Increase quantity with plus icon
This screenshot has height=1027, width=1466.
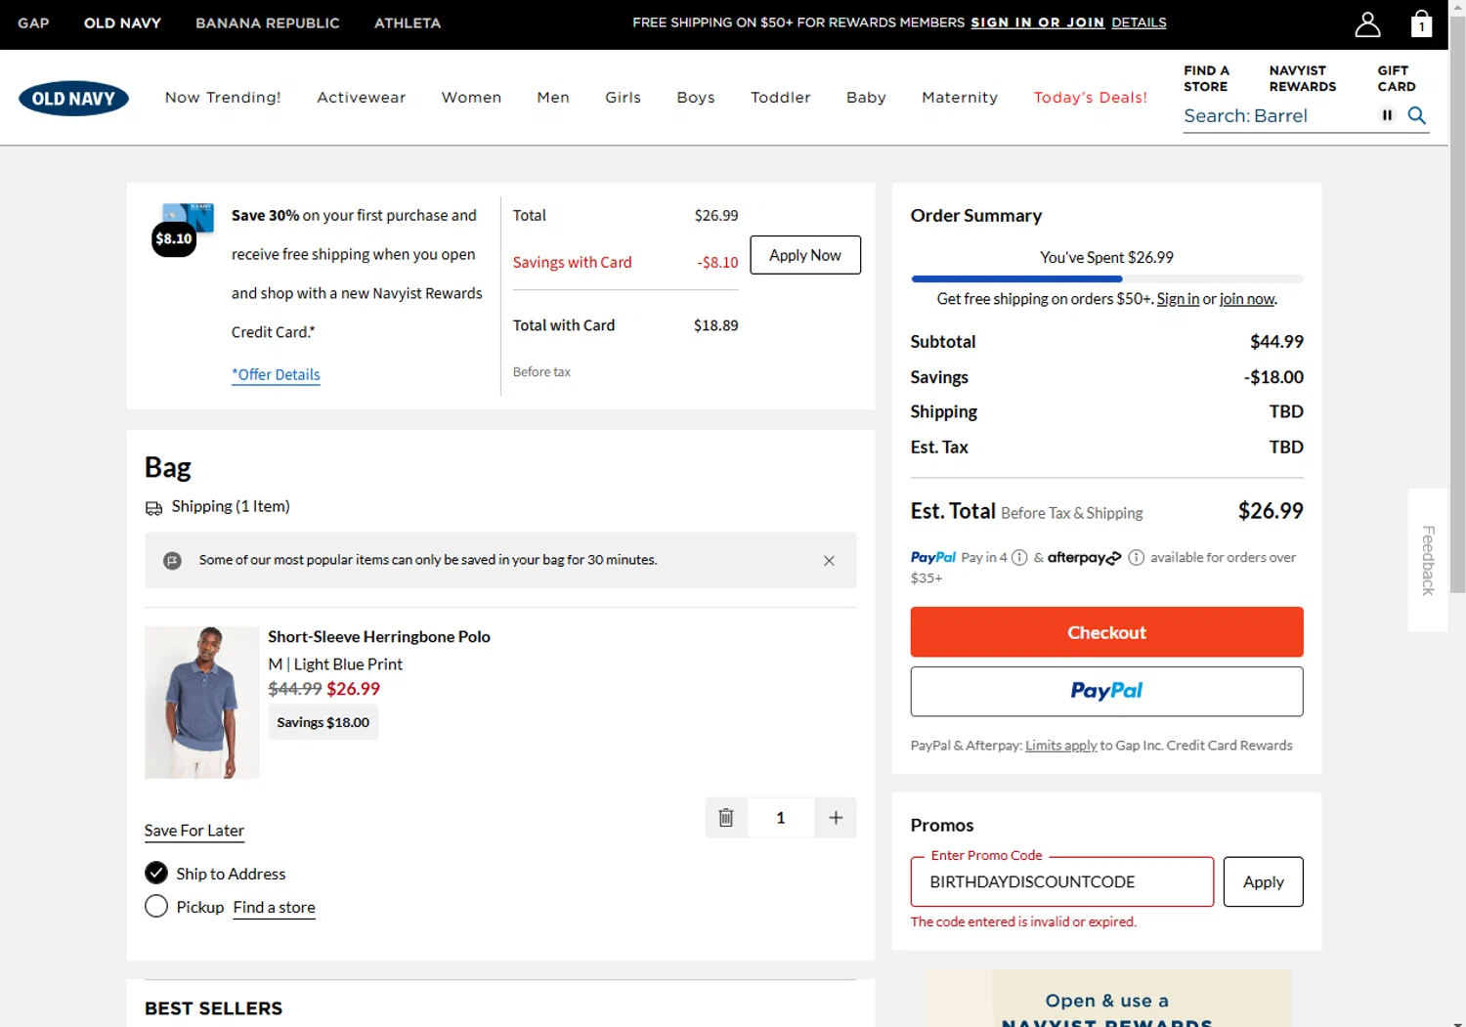[x=836, y=818]
